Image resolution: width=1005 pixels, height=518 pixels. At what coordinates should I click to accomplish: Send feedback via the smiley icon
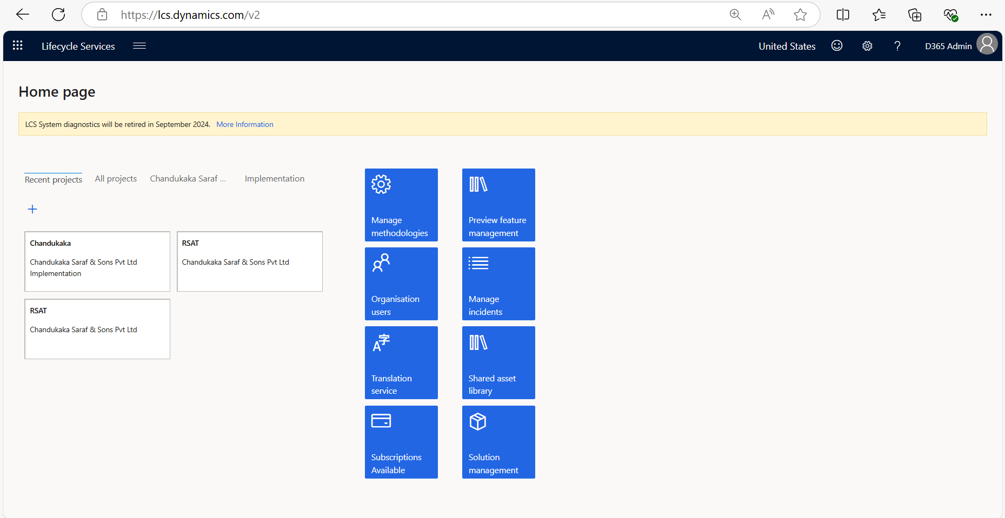pos(837,46)
